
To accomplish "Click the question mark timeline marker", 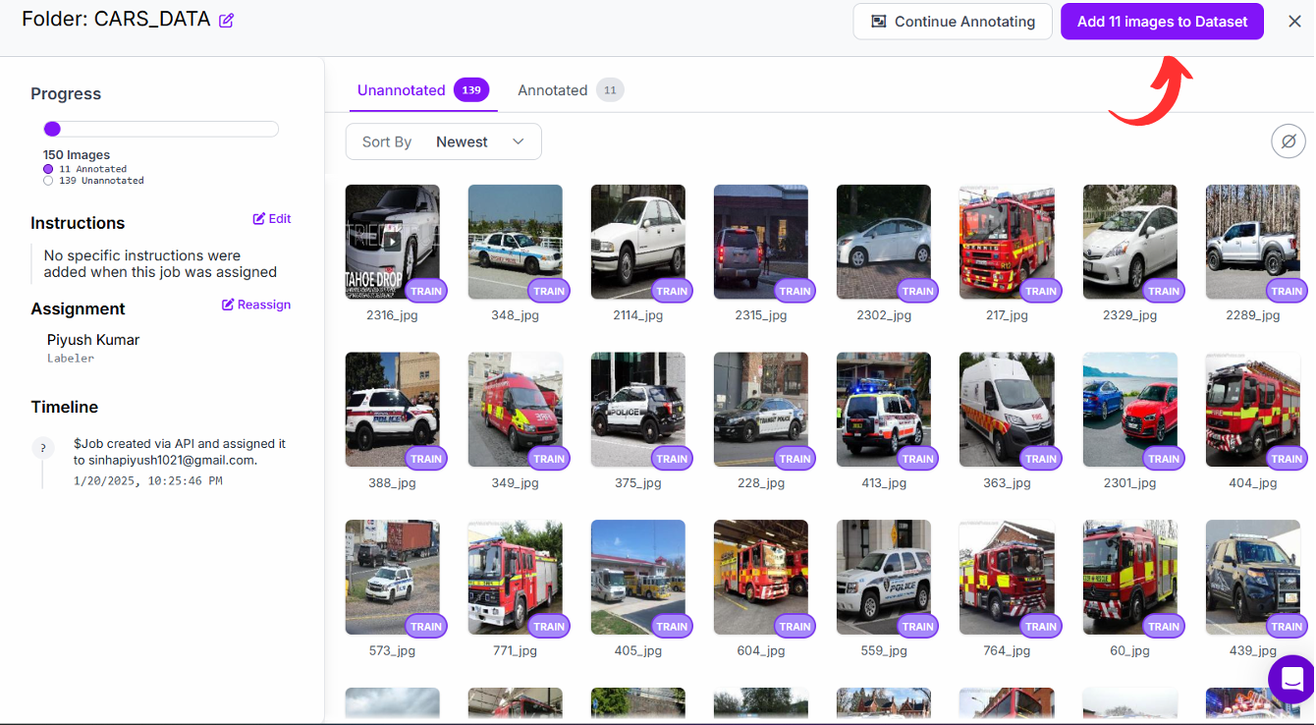I will pos(42,448).
